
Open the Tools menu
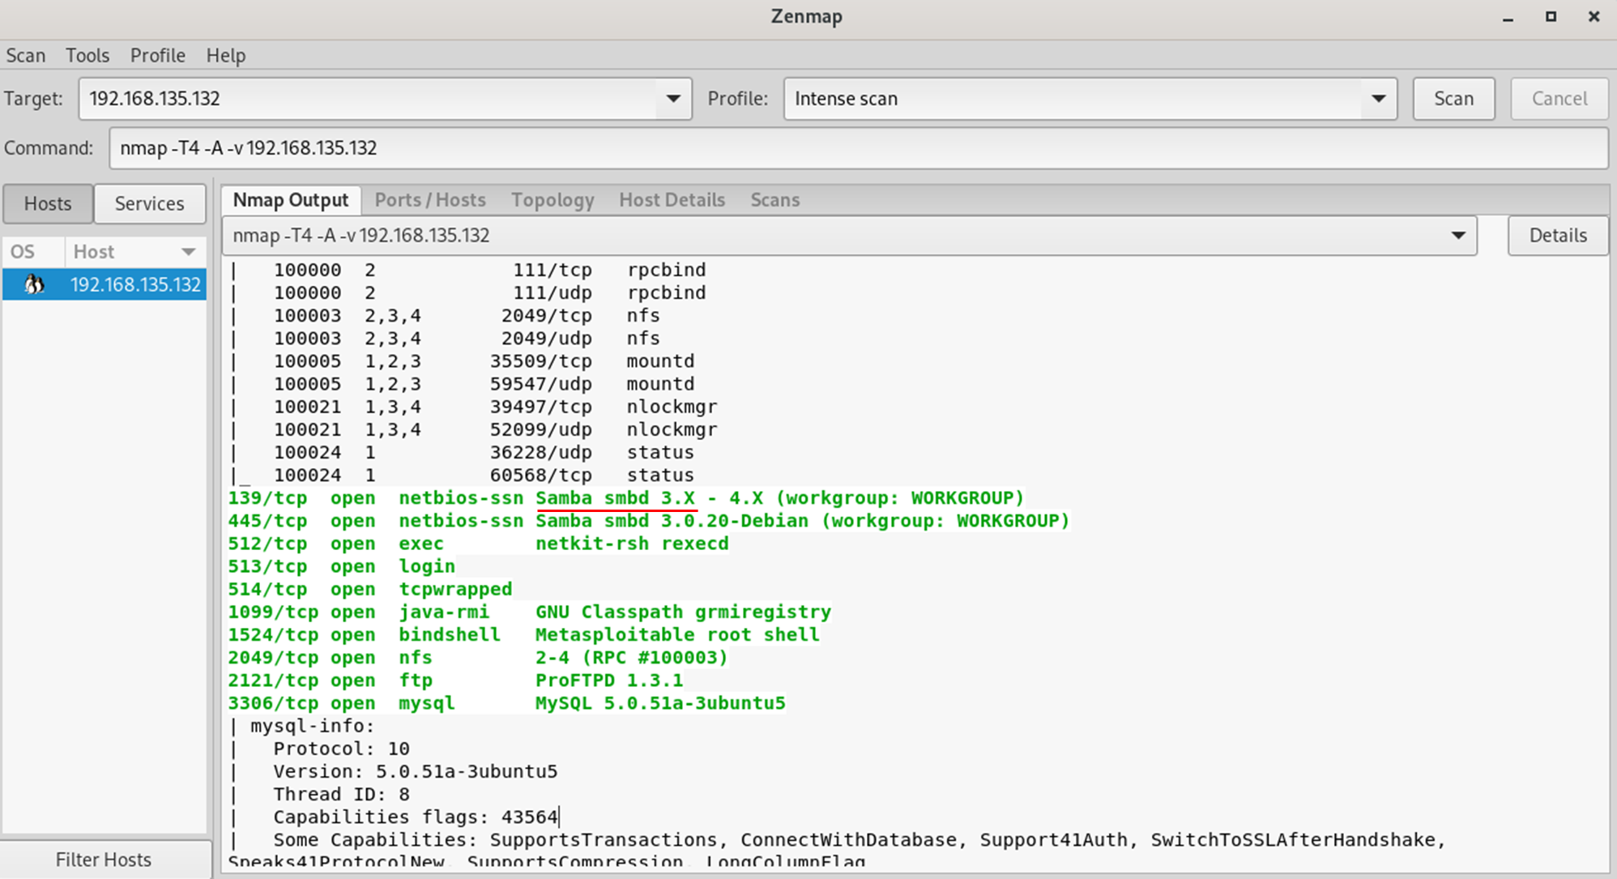(87, 55)
